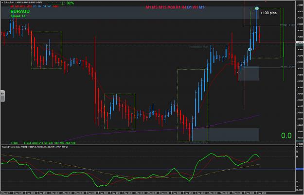This screenshot has width=304, height=195.
Task: Click the left-edge panel expand handle
Action: coord(2,96)
